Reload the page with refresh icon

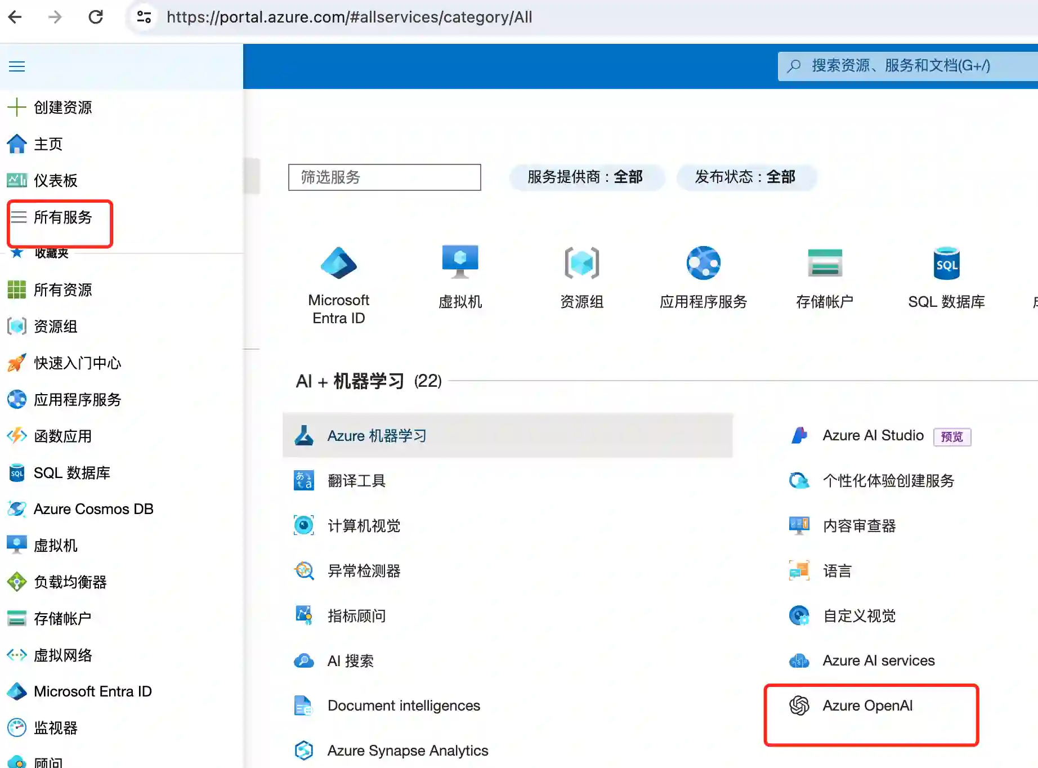(96, 17)
